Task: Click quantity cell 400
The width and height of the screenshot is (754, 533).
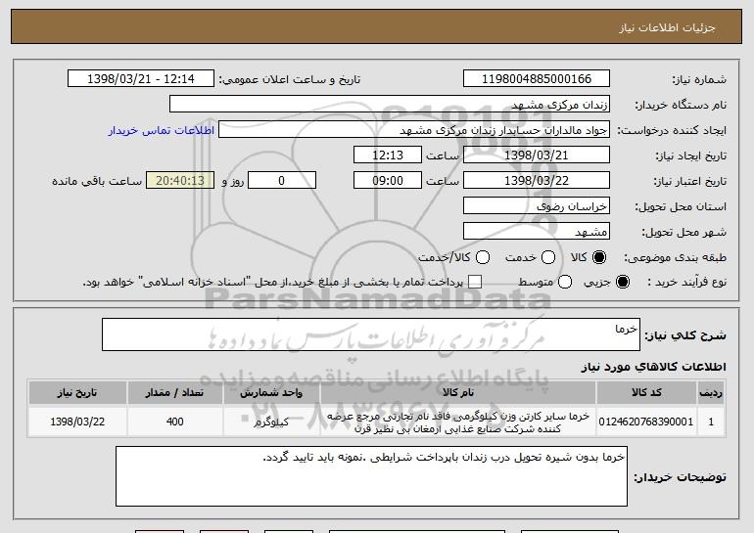Action: coord(174,422)
